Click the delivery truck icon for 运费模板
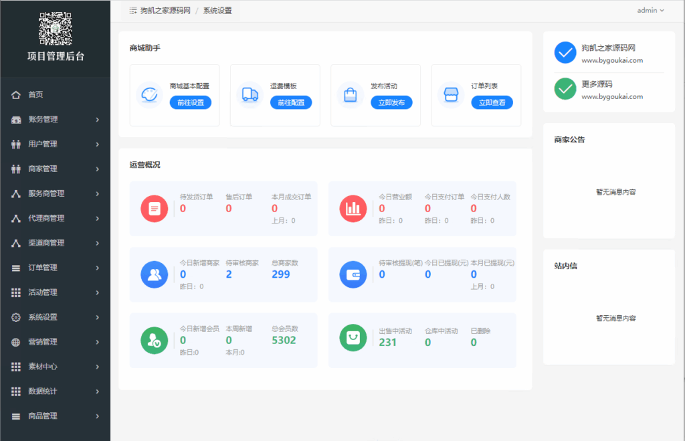Viewport: 685px width, 441px height. (251, 95)
